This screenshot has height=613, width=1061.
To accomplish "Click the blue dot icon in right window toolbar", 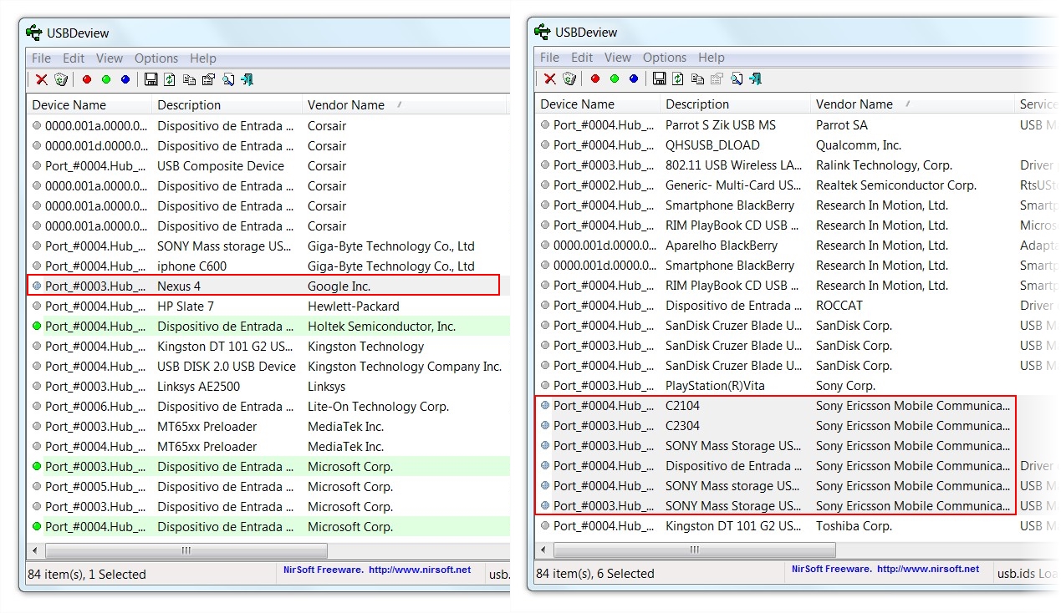I will (634, 79).
